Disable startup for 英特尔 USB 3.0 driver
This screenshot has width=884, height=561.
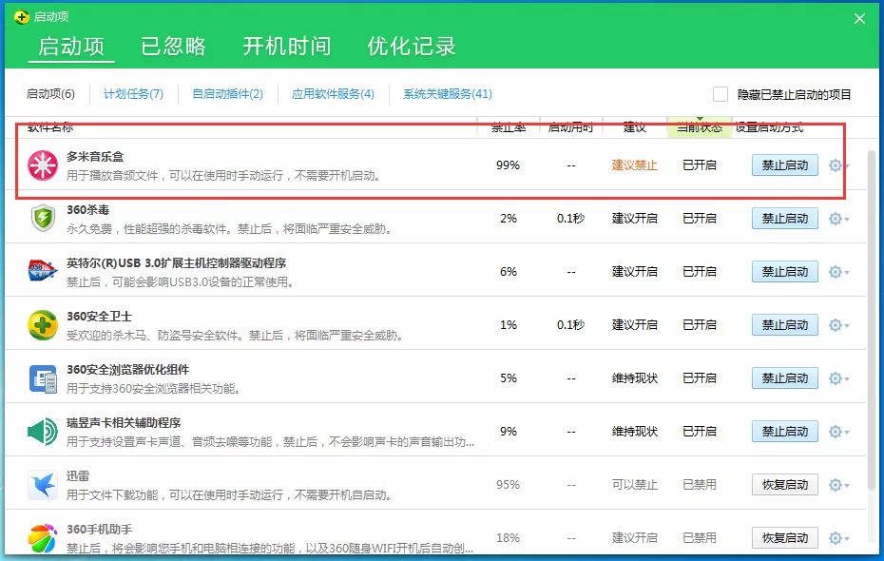click(x=785, y=272)
